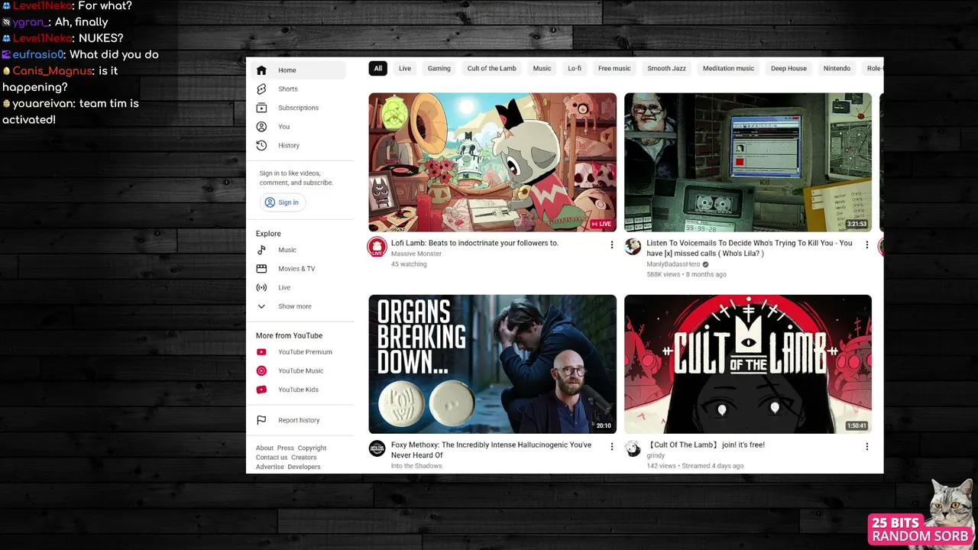Go to Subscriptions in the sidebar
The height and width of the screenshot is (550, 978).
[x=299, y=108]
